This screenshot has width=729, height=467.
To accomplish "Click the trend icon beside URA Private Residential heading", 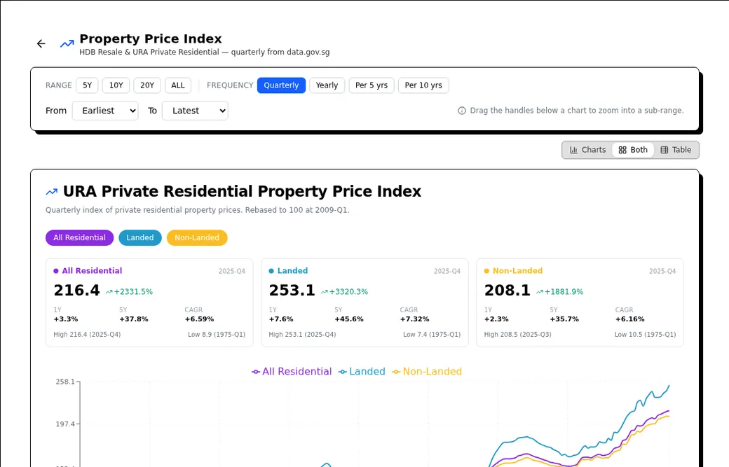I will point(52,192).
